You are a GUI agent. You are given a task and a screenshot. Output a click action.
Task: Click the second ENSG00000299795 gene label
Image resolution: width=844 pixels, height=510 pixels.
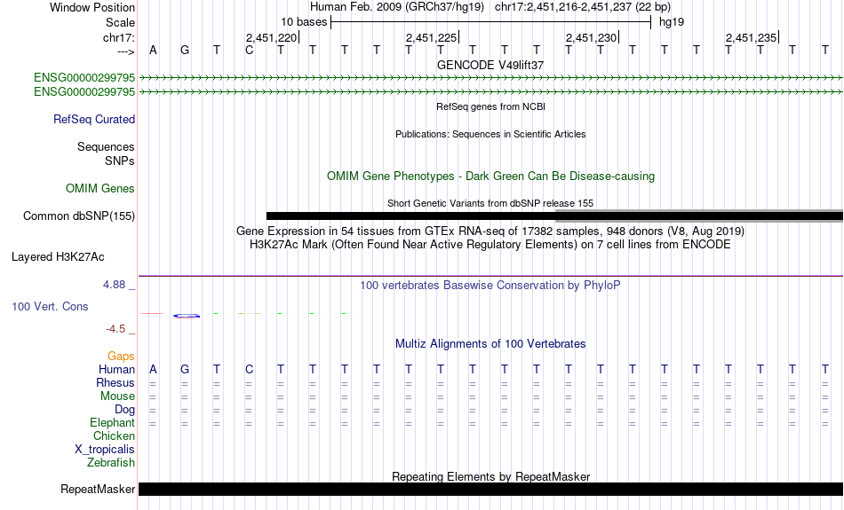point(84,92)
